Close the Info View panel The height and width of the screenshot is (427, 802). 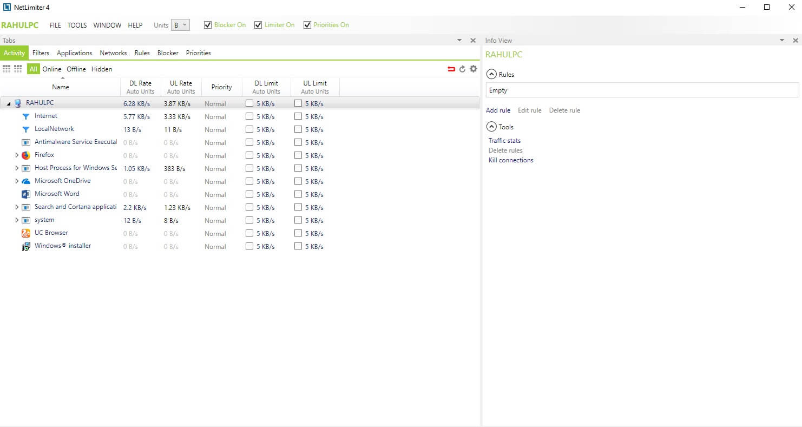796,41
